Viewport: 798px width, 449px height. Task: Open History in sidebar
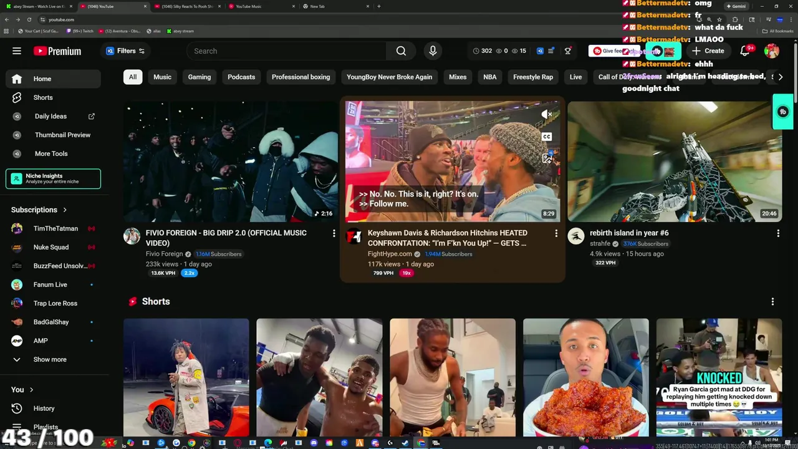(53, 408)
